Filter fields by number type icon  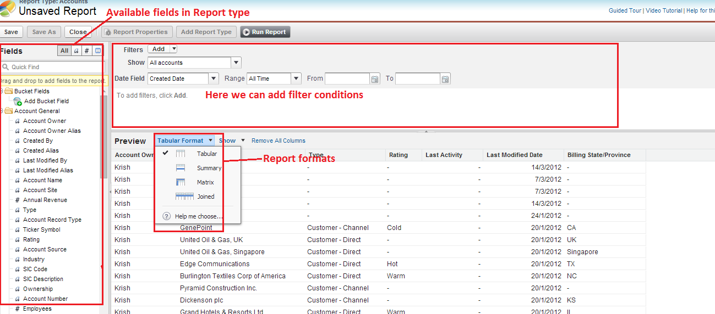point(87,51)
